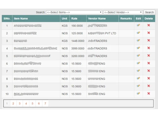This screenshot has height=118, width=158.
Task: Select current page 1 in pagination
Action: coord(7,104)
